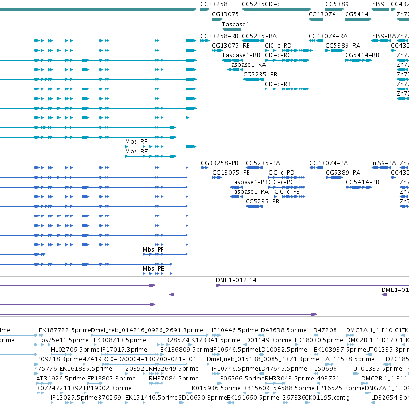Select the CG33258-PB protein label
Screen dimensions: 409x405
pyautogui.click(x=219, y=163)
